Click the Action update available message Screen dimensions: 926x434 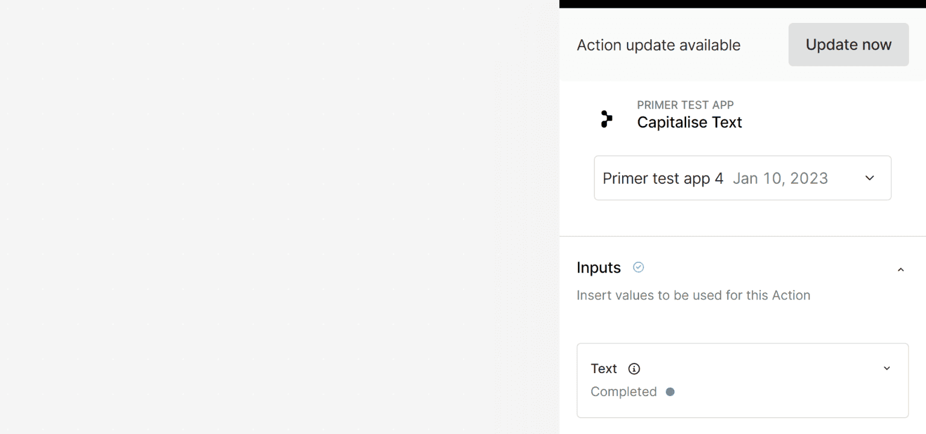658,45
